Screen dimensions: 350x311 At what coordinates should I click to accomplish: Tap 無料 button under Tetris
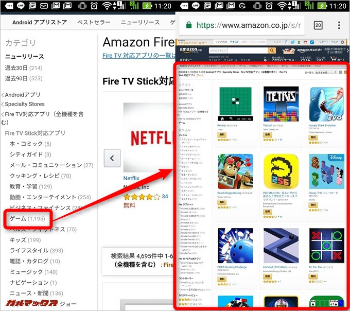tap(267, 134)
